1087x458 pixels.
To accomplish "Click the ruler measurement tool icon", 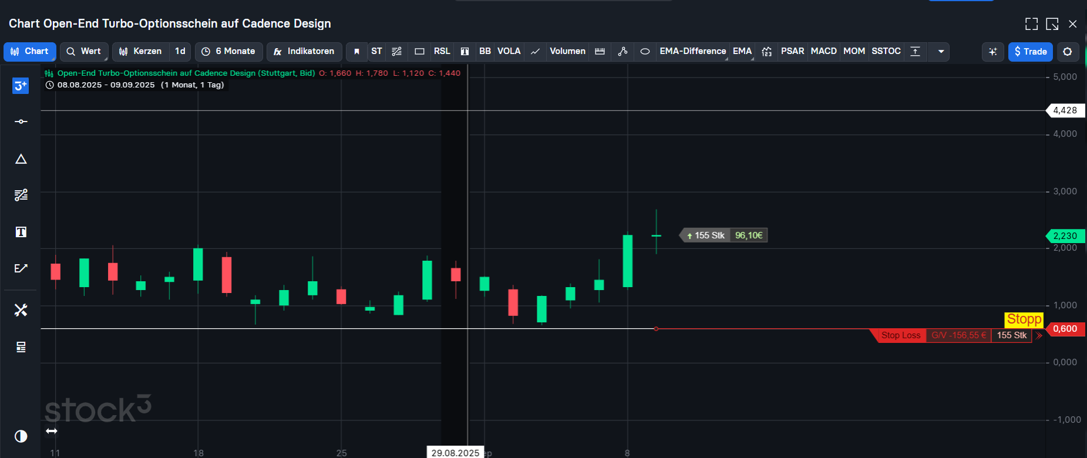I will pyautogui.click(x=600, y=52).
